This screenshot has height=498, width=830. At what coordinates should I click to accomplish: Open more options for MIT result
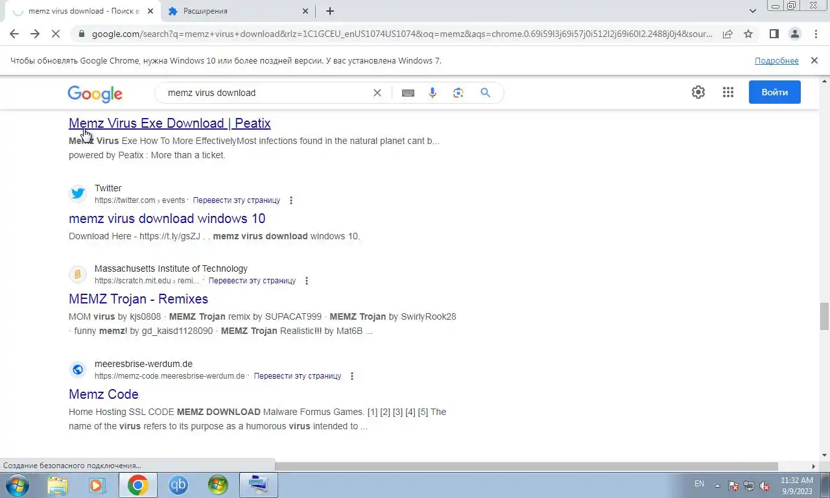point(307,281)
